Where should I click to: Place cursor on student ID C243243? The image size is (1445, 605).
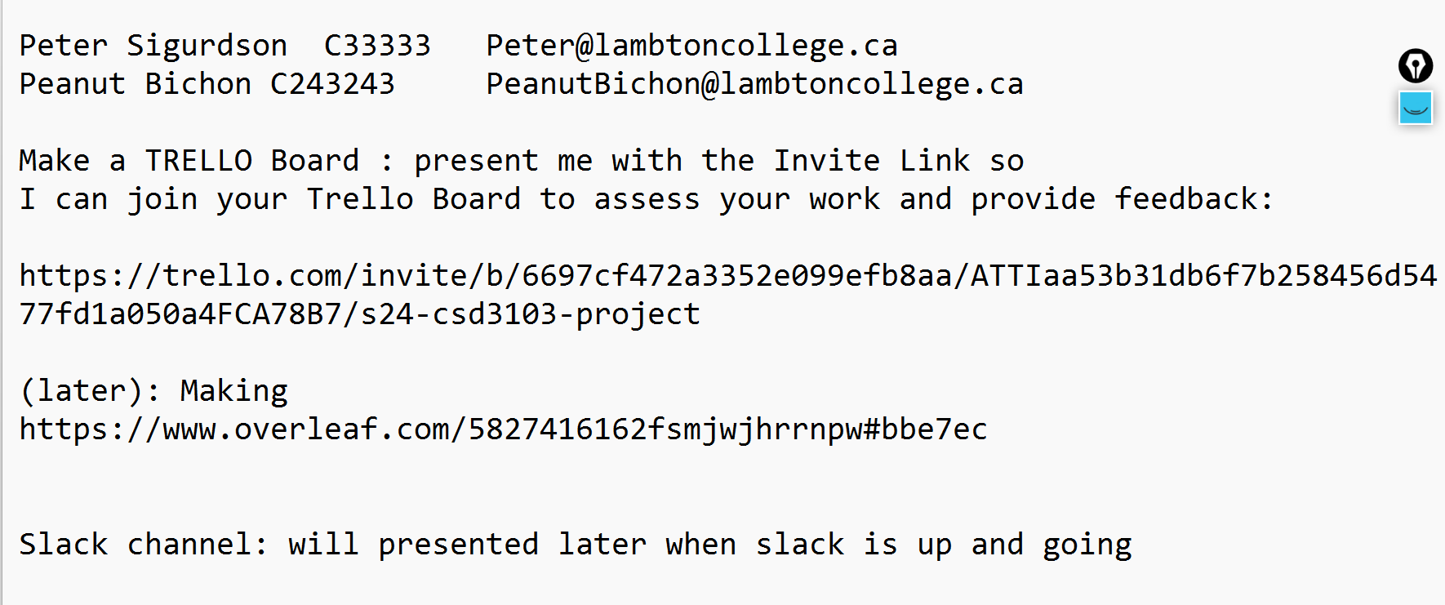[332, 83]
